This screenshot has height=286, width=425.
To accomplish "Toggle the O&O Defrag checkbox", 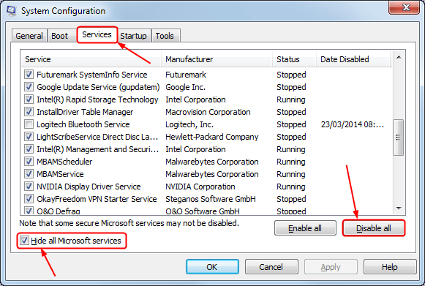I will coord(29,211).
